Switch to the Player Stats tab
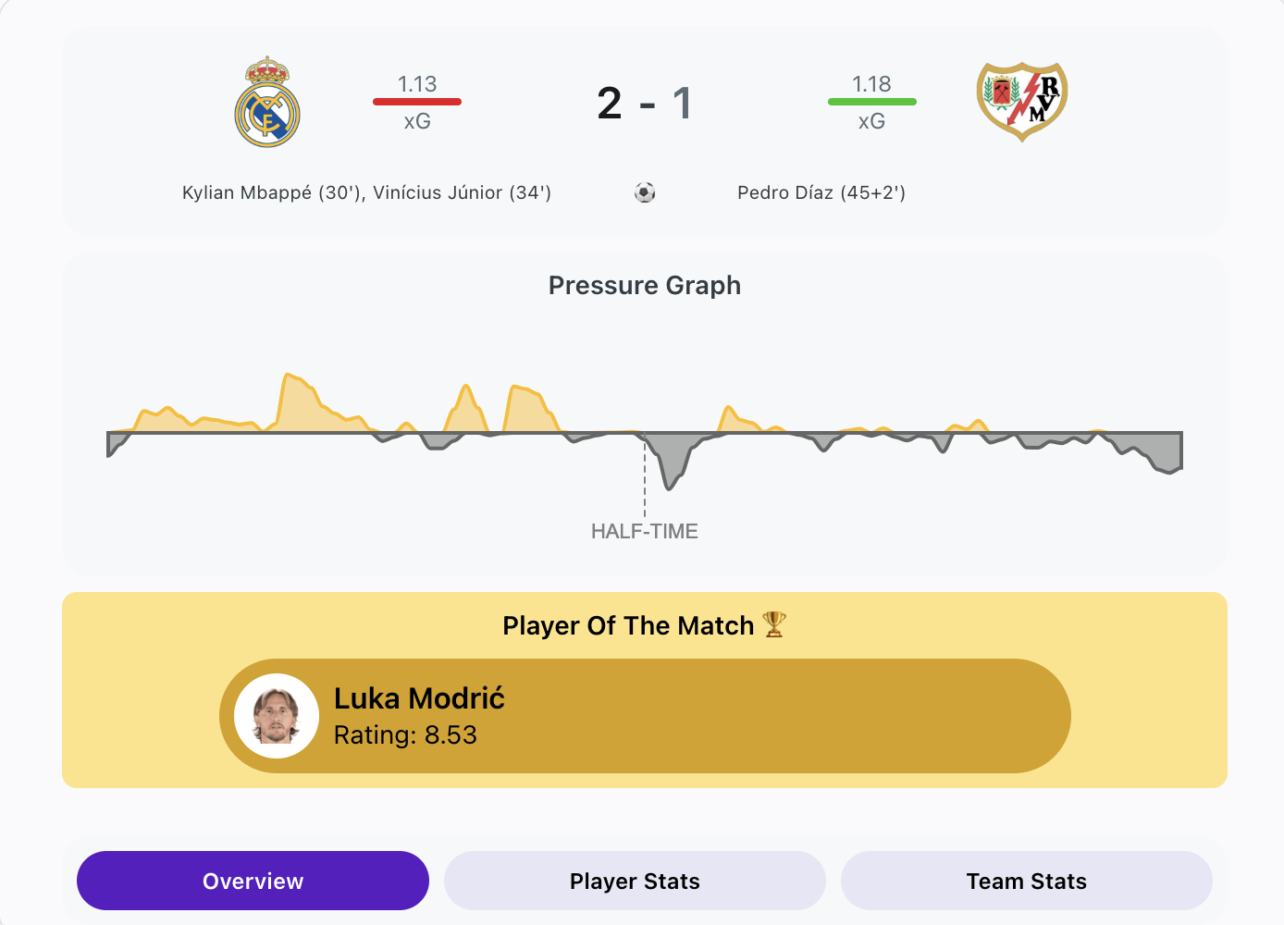This screenshot has height=925, width=1284. coord(635,881)
